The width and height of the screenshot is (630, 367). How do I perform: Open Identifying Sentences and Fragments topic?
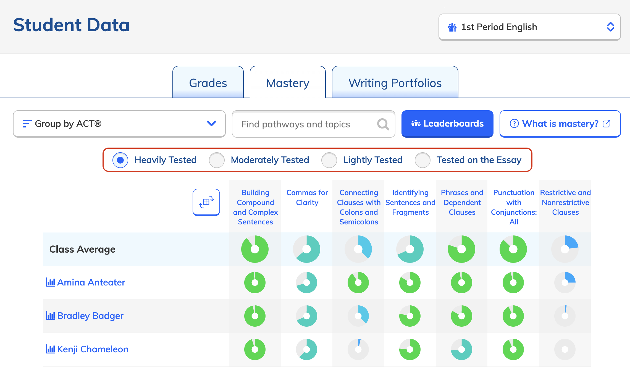pos(410,202)
